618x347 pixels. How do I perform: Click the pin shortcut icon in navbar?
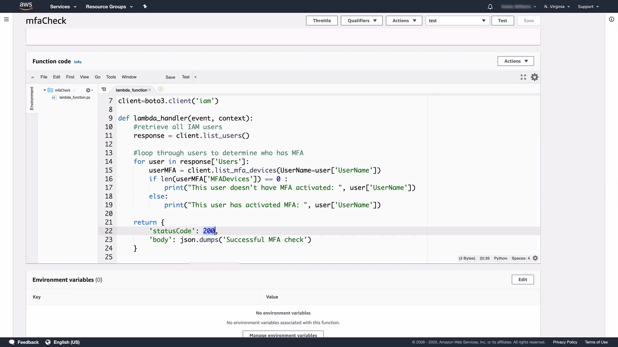pyautogui.click(x=145, y=6)
